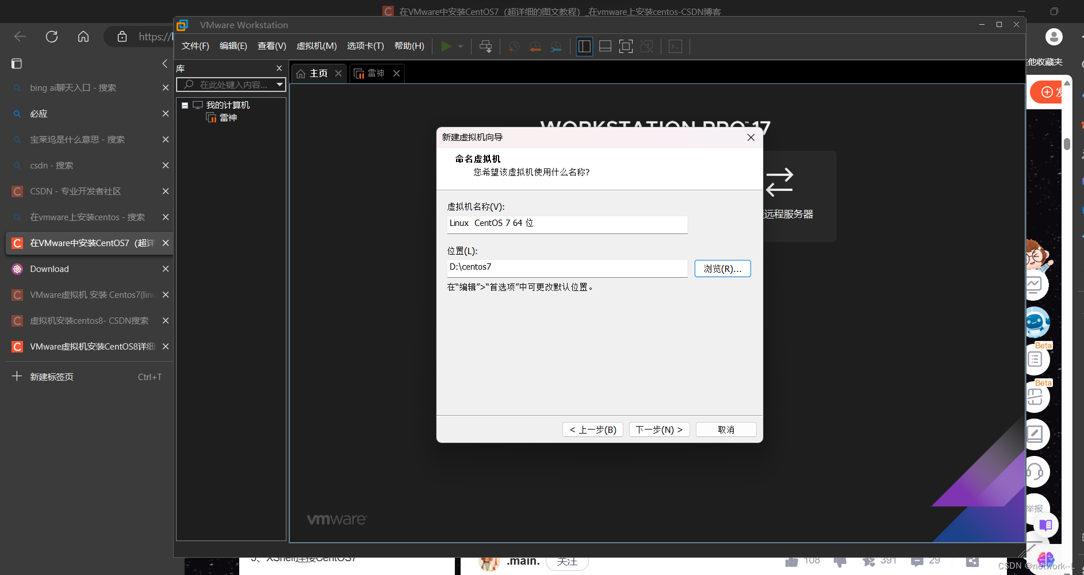Select 我的计算机 in the library tree

pyautogui.click(x=228, y=105)
